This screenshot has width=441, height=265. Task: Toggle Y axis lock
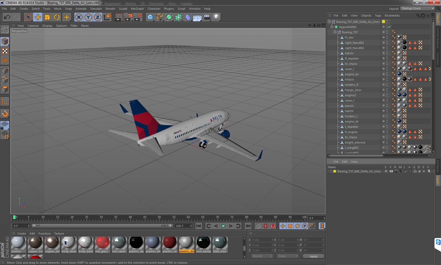(x=88, y=17)
